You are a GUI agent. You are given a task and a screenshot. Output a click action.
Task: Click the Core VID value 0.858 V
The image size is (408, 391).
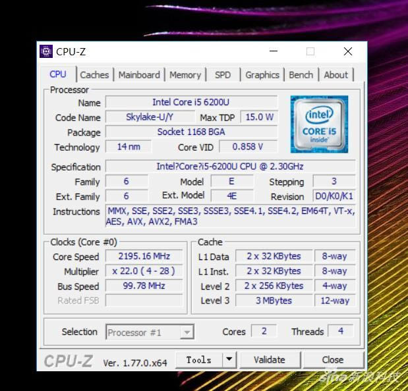(x=248, y=147)
